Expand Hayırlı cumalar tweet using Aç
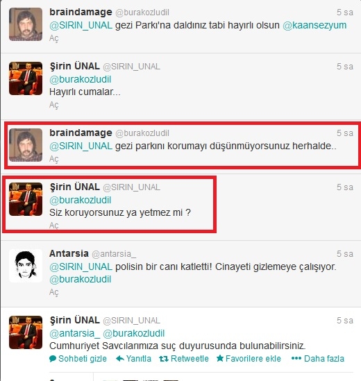 point(53,105)
